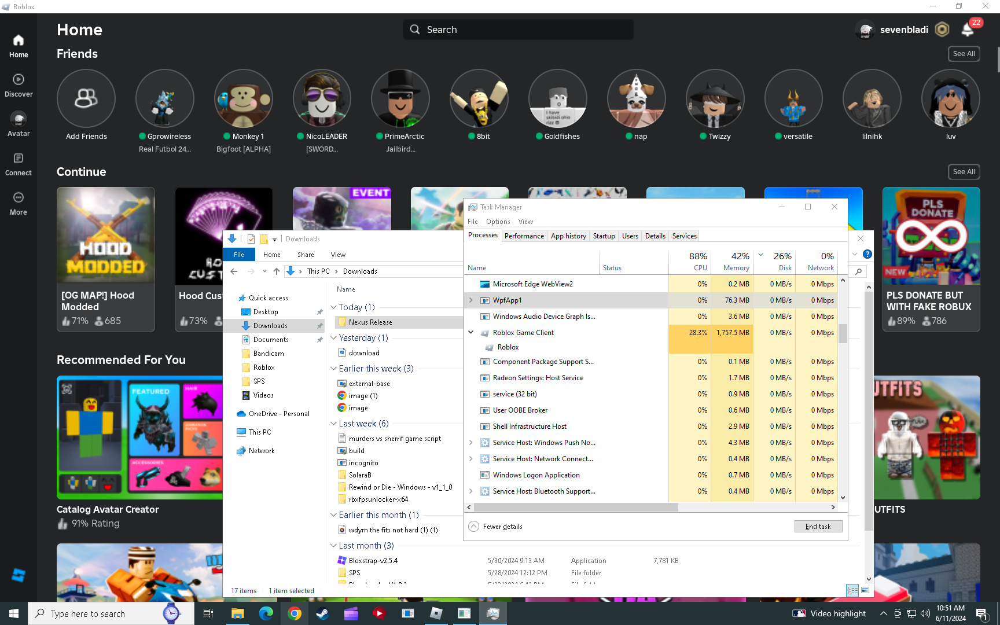Open Roblox Studio icon in the sidebar bottom
Image resolution: width=1000 pixels, height=625 pixels.
pos(19,575)
